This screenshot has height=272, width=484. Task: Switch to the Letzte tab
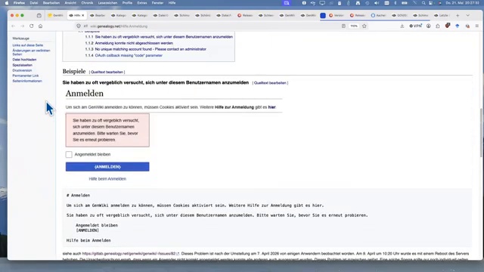[442, 15]
